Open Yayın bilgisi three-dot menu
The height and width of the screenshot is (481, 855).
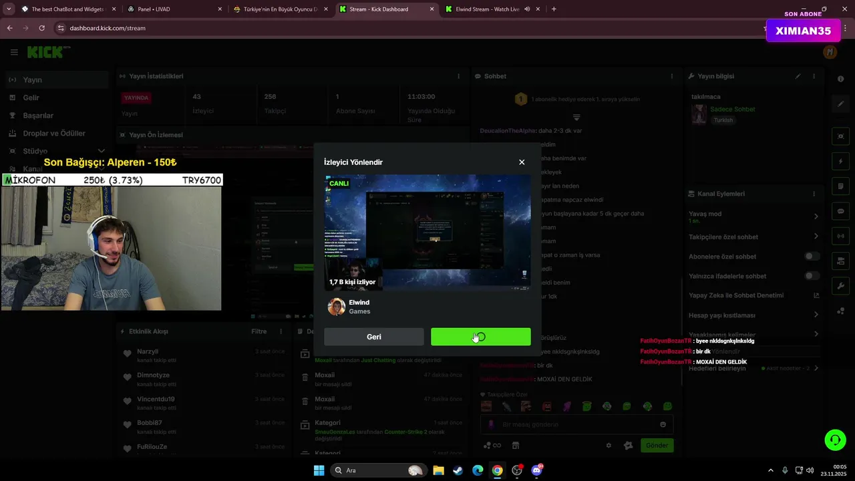coord(814,76)
